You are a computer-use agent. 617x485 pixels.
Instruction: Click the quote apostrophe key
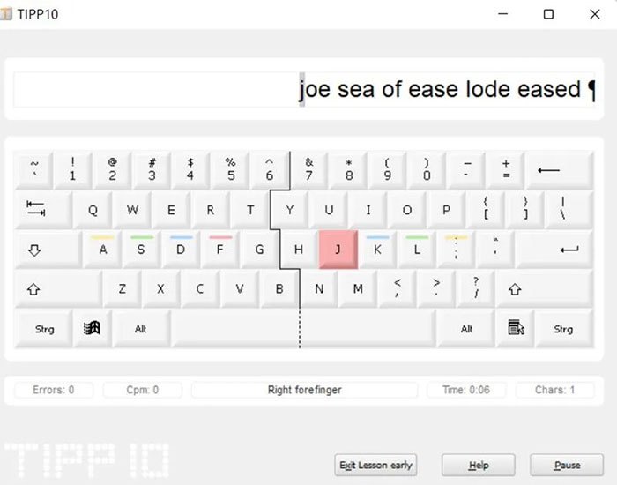495,250
